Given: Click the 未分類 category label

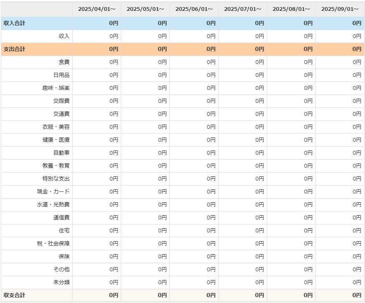Looking at the screenshot, I should click(61, 283).
